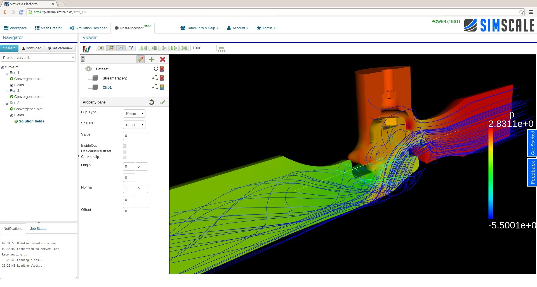Click the color legend icon next to Clip1
The width and height of the screenshot is (537, 287).
[162, 87]
